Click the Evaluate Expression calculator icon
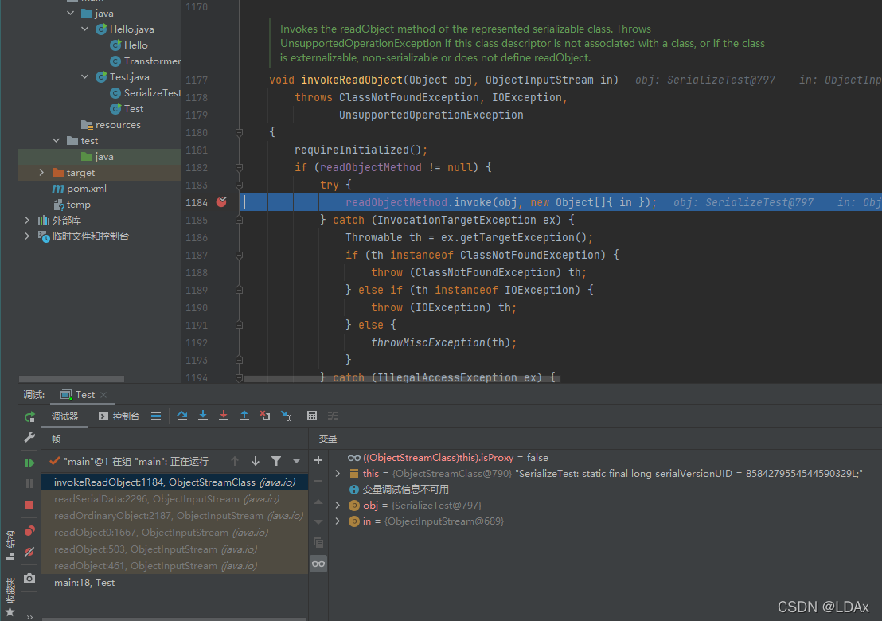The image size is (882, 621). [x=312, y=416]
